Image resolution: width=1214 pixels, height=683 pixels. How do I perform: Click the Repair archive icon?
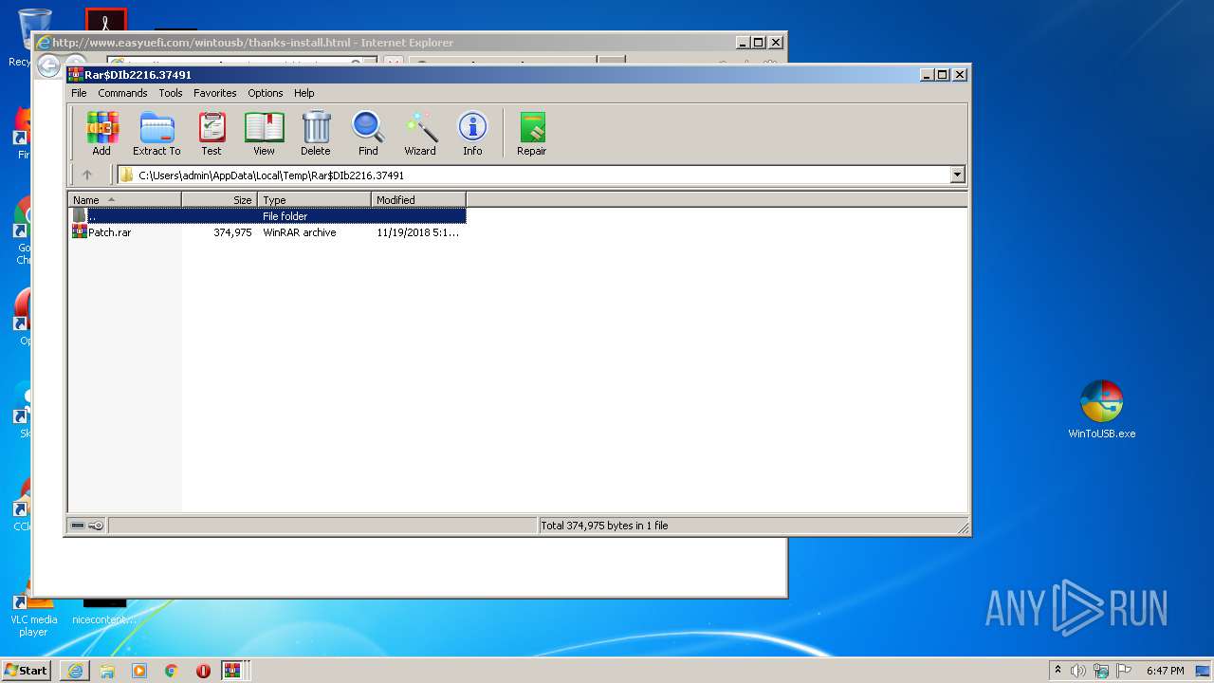532,134
